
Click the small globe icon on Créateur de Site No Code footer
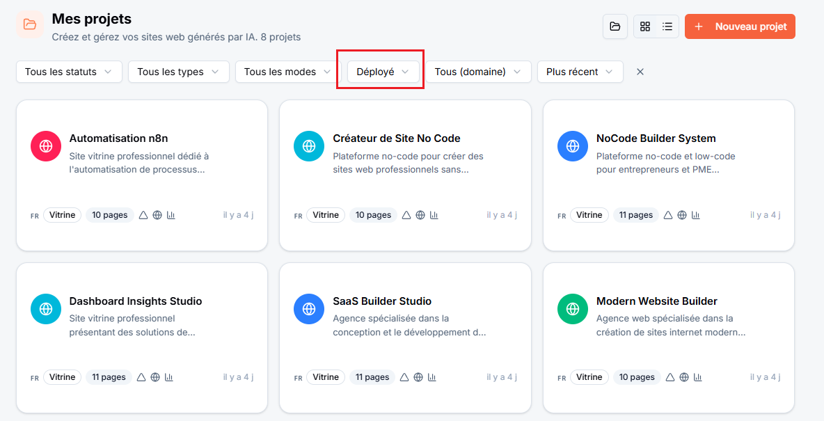[420, 215]
